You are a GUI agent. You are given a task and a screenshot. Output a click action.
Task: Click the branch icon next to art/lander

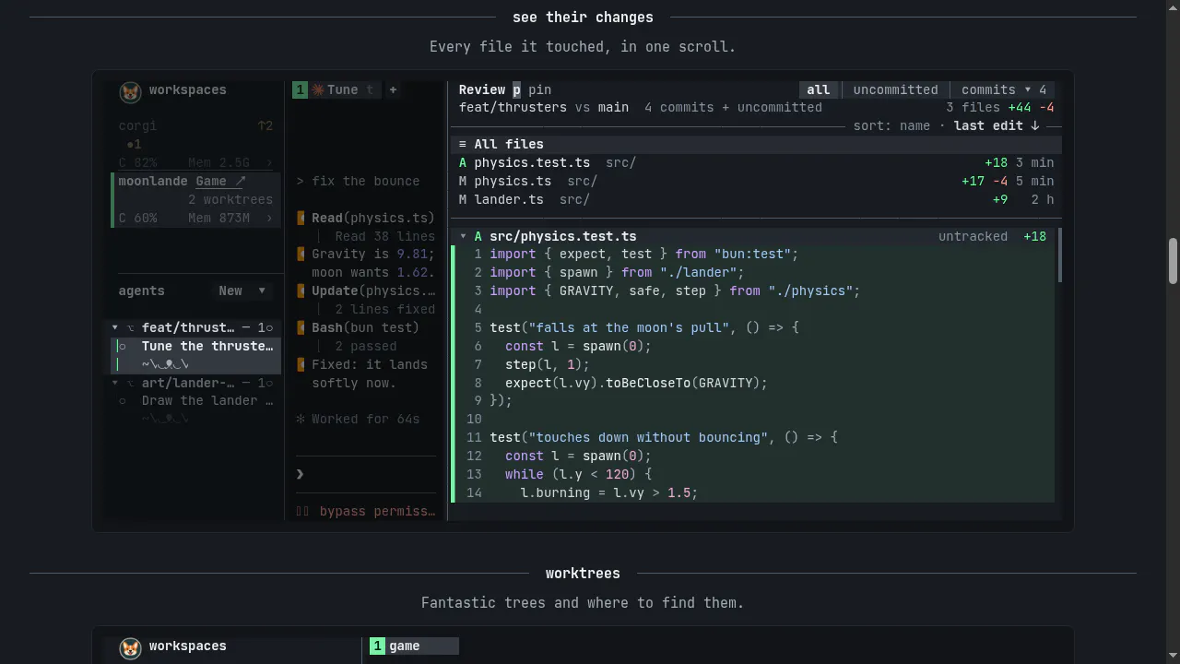pyautogui.click(x=130, y=383)
